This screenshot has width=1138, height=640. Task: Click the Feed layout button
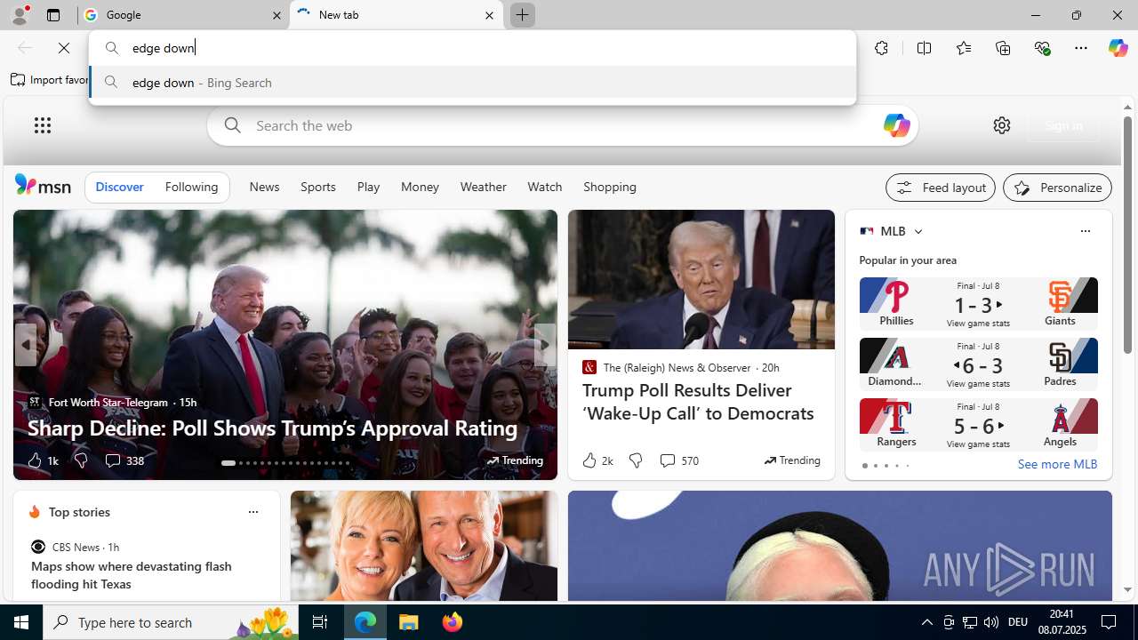tap(940, 188)
